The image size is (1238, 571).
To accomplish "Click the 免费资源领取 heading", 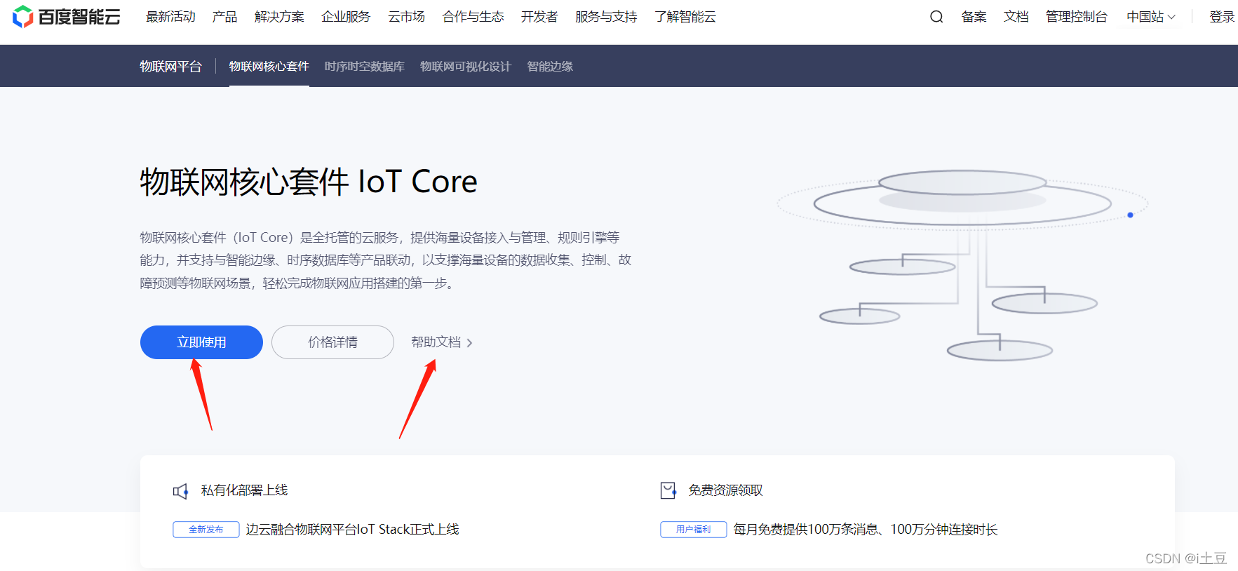I will tap(725, 490).
